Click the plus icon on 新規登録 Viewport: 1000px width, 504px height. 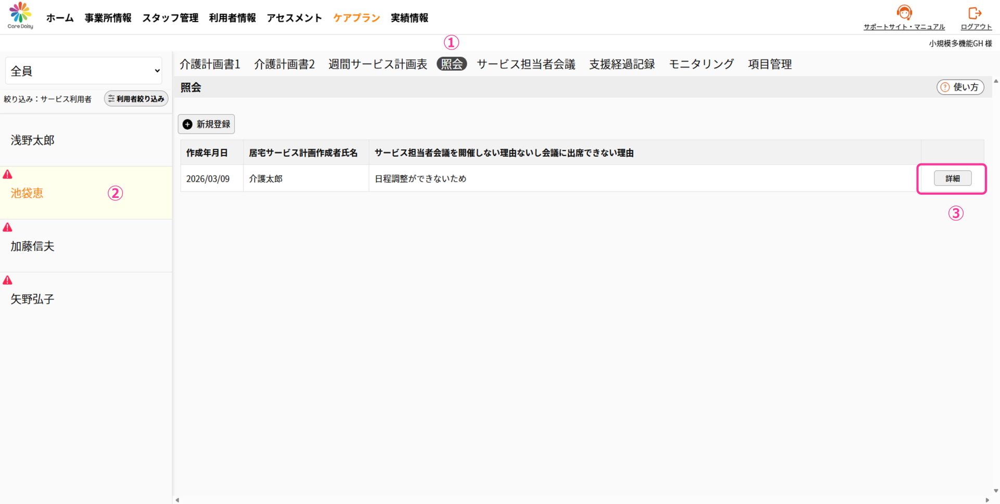click(187, 124)
